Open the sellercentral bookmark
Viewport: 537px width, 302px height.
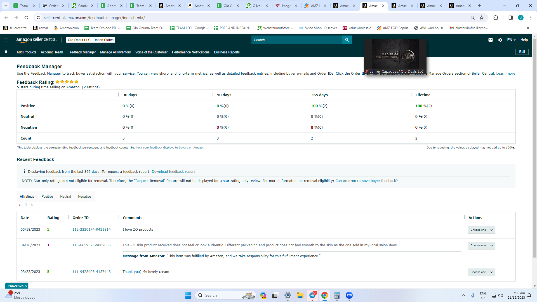pyautogui.click(x=15, y=28)
